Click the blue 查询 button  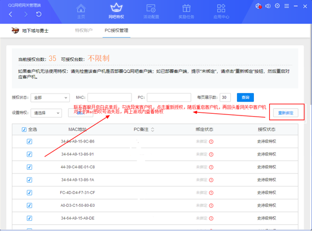(x=245, y=97)
